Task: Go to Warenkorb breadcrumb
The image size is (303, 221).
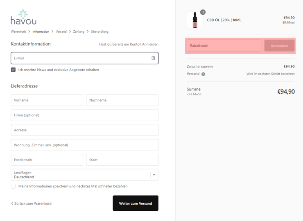Action: 18,32
